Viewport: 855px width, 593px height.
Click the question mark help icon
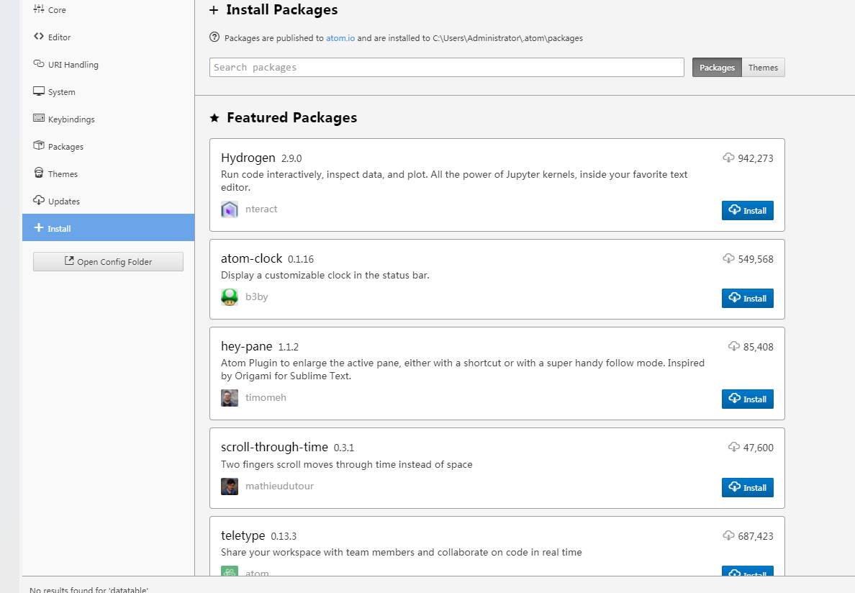point(215,37)
